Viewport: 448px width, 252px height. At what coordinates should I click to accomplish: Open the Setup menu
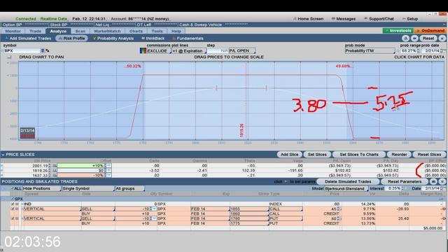pyautogui.click(x=410, y=19)
